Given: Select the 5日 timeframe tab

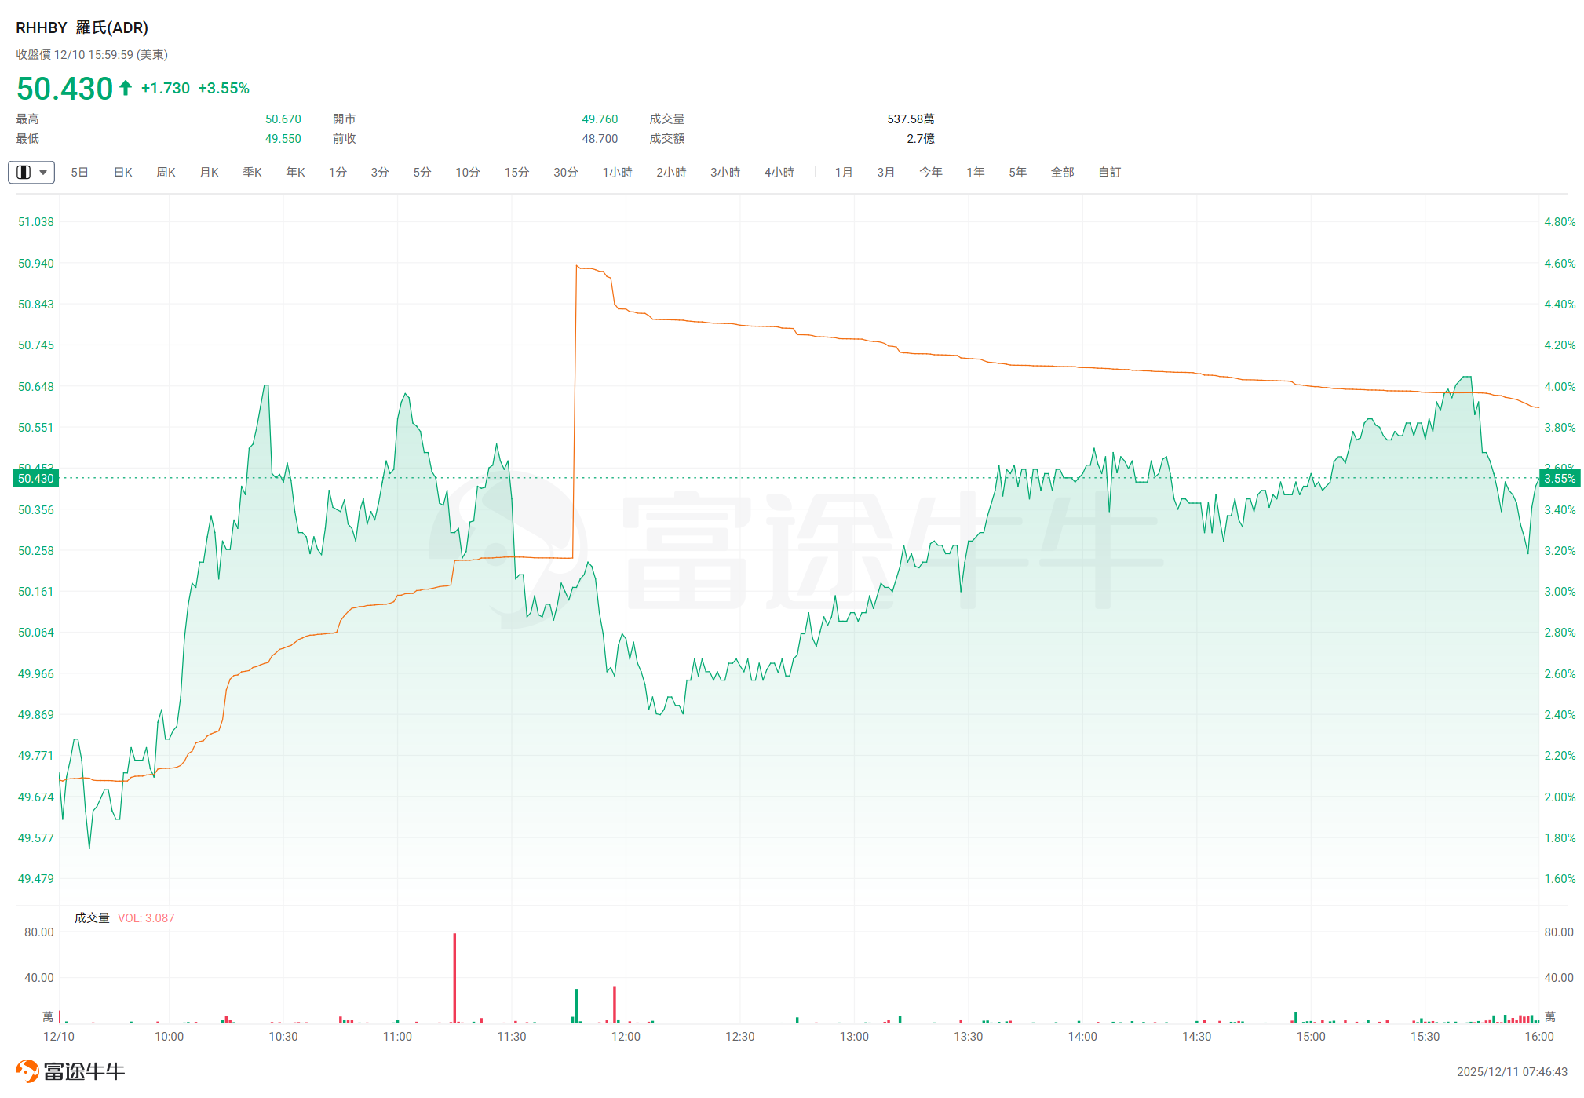Looking at the screenshot, I should pyautogui.click(x=79, y=172).
